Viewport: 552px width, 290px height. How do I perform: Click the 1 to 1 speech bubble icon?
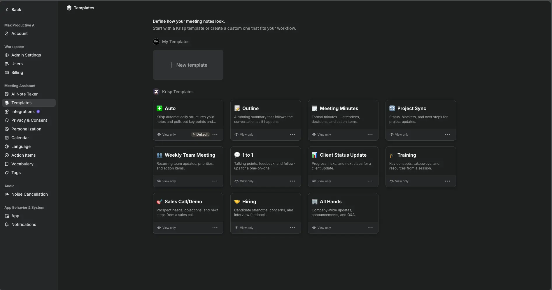click(237, 155)
